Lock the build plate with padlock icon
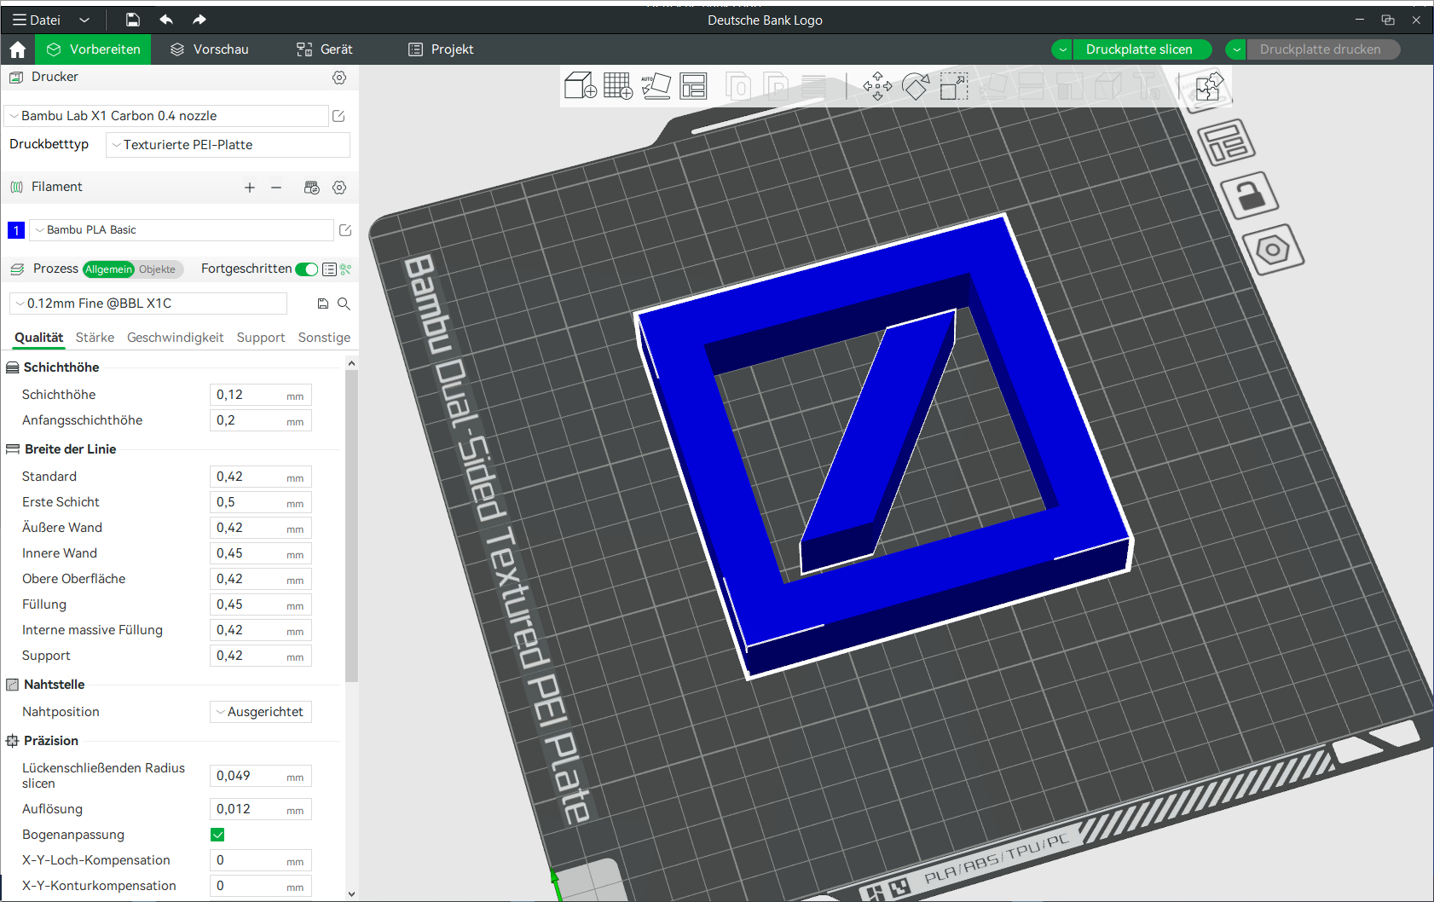The image size is (1434, 902). [x=1248, y=195]
